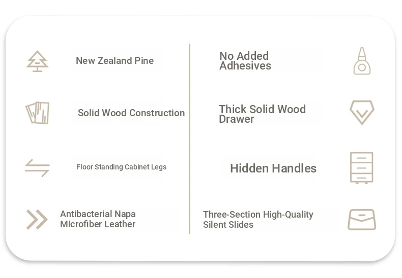Click Three-Section High-Quality Silent Slides text
402x278 pixels.
tap(258, 220)
